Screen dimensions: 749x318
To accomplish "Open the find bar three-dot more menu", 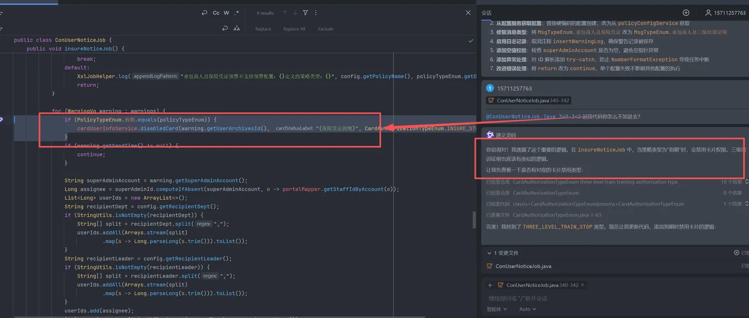I will pyautogui.click(x=316, y=13).
